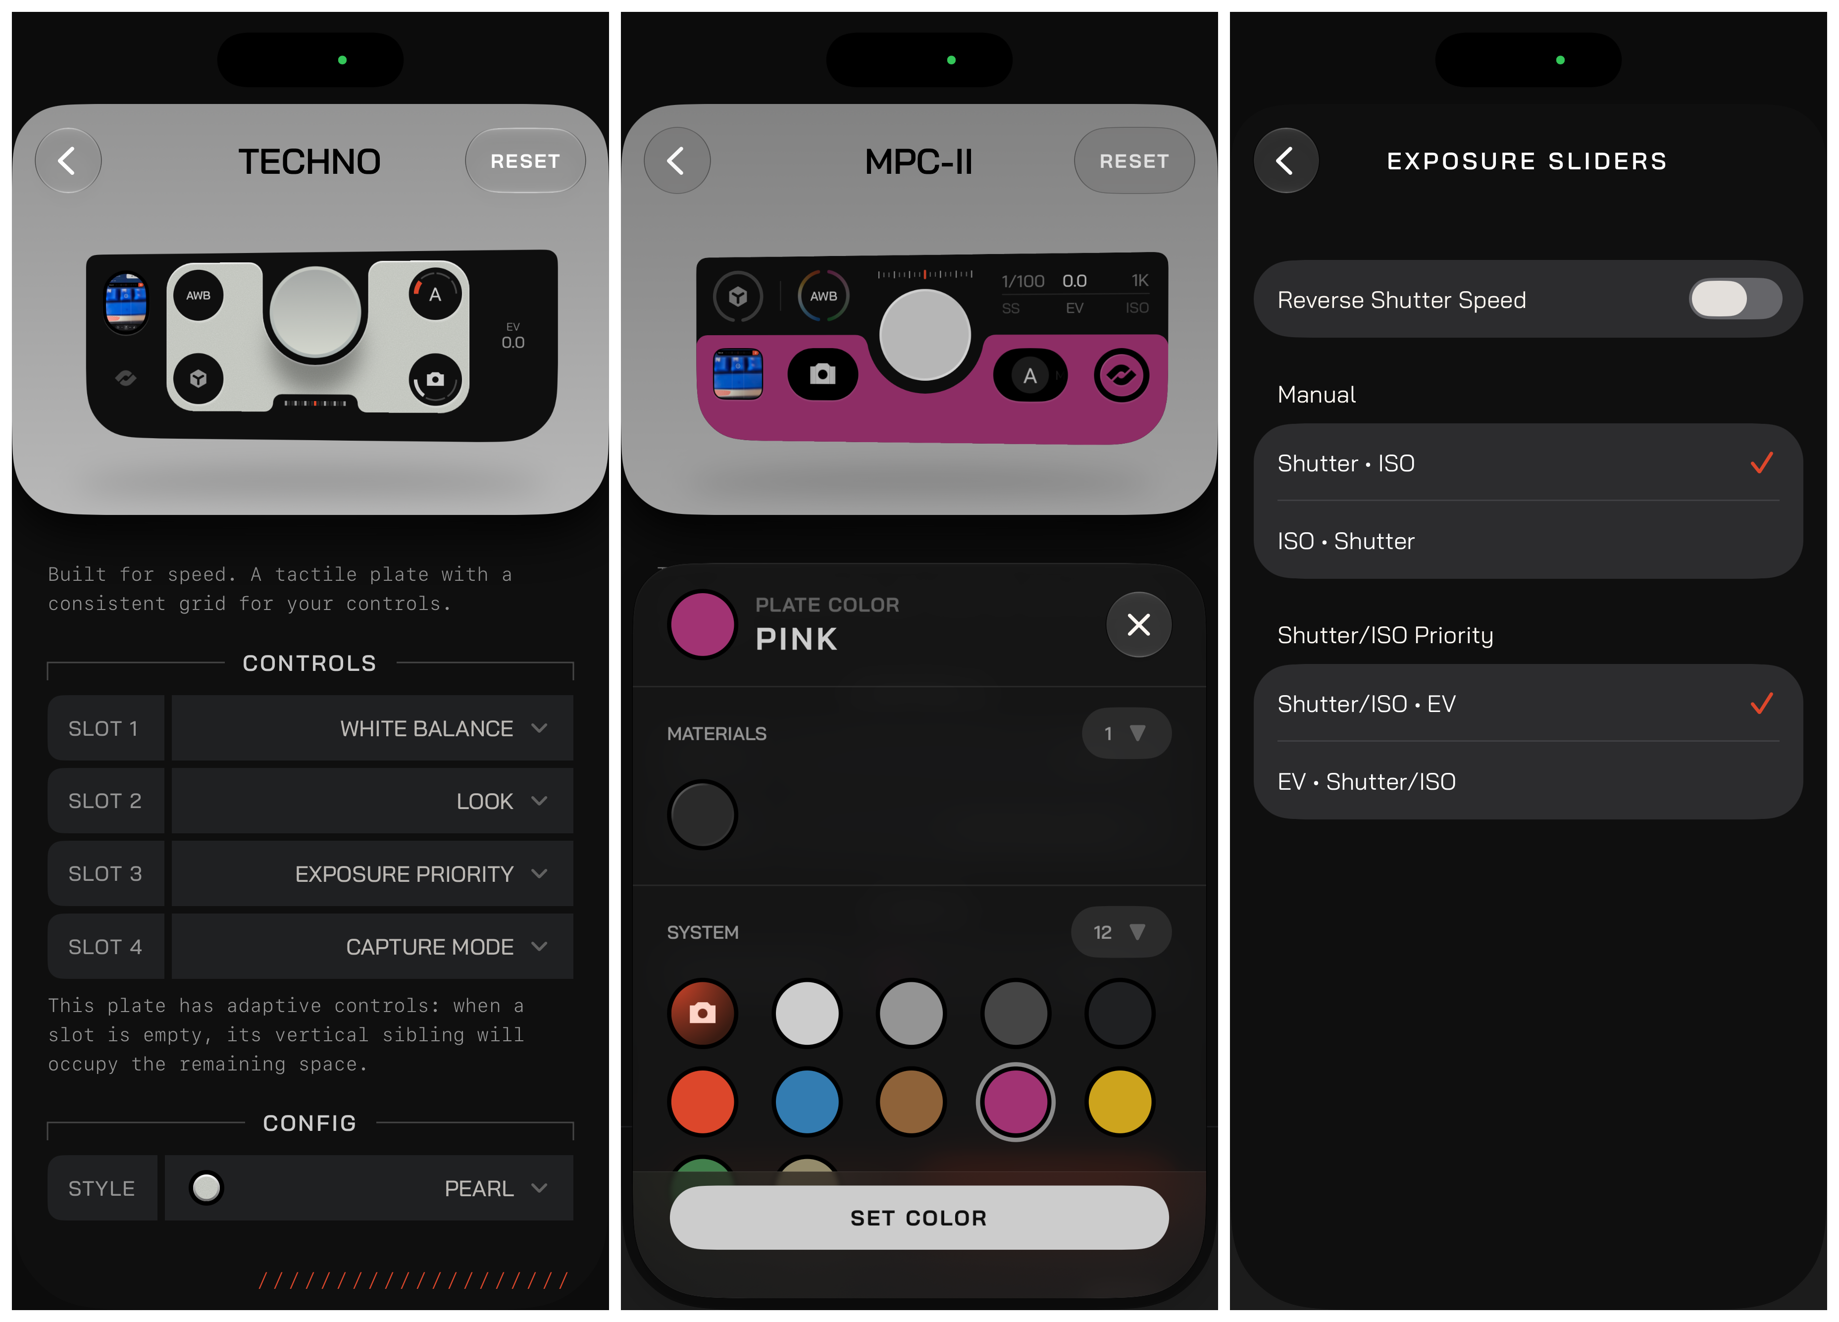
Task: Open Slot 3 Exposure Priority dropdown
Action: coord(372,873)
